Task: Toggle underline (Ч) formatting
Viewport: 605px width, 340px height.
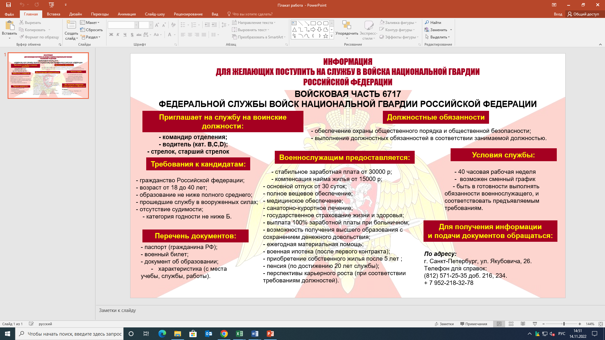Action: [x=125, y=35]
